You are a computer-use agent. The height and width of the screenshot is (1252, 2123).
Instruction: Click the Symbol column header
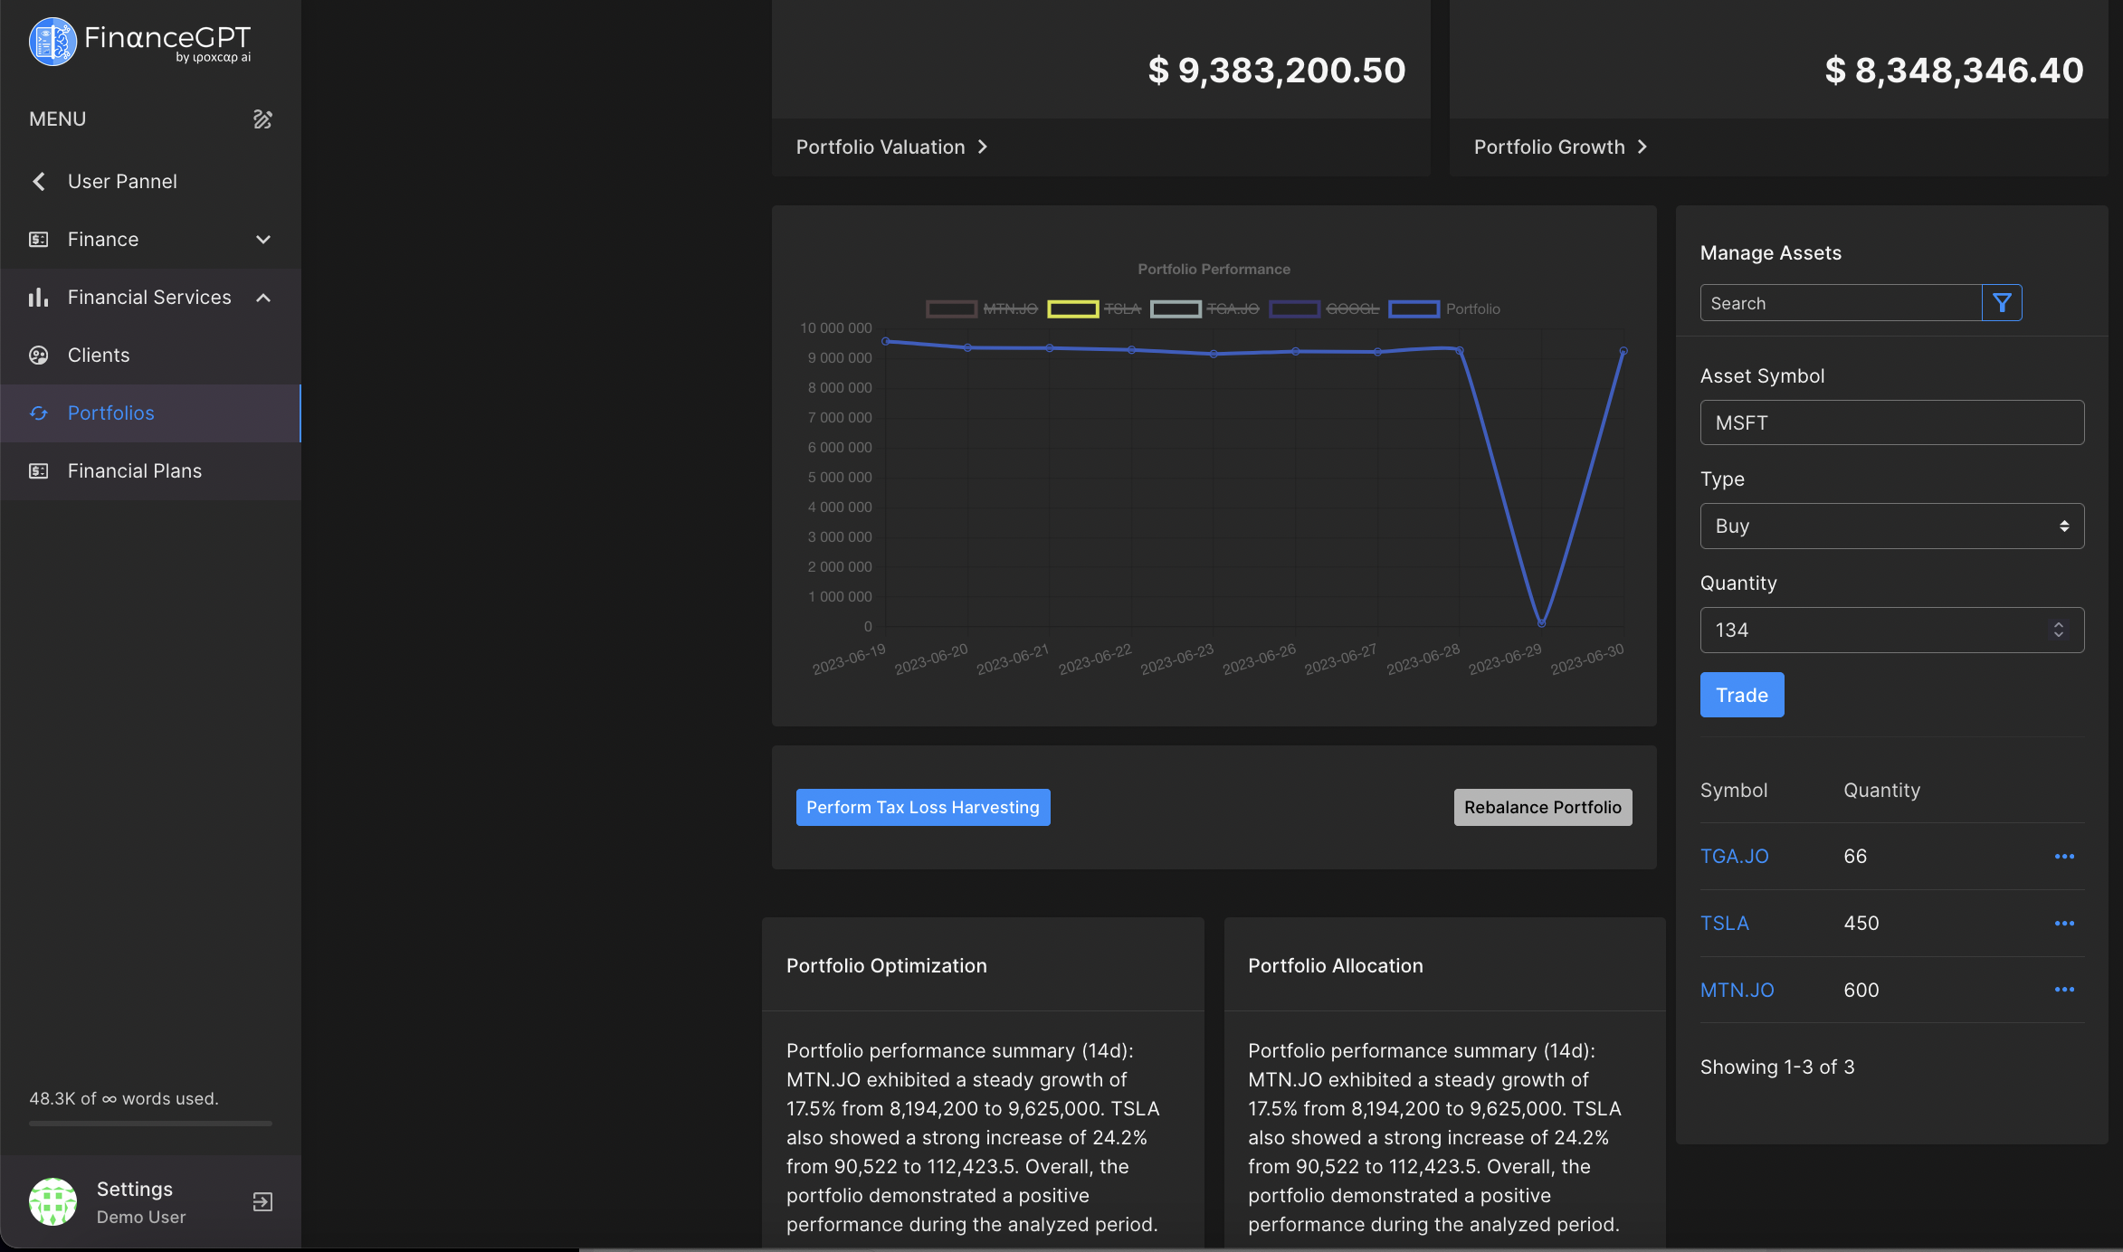coord(1734,790)
